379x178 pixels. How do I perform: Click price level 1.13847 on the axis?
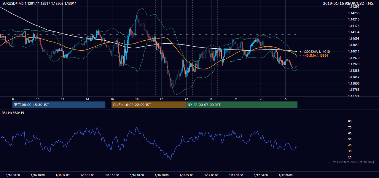(x=353, y=77)
